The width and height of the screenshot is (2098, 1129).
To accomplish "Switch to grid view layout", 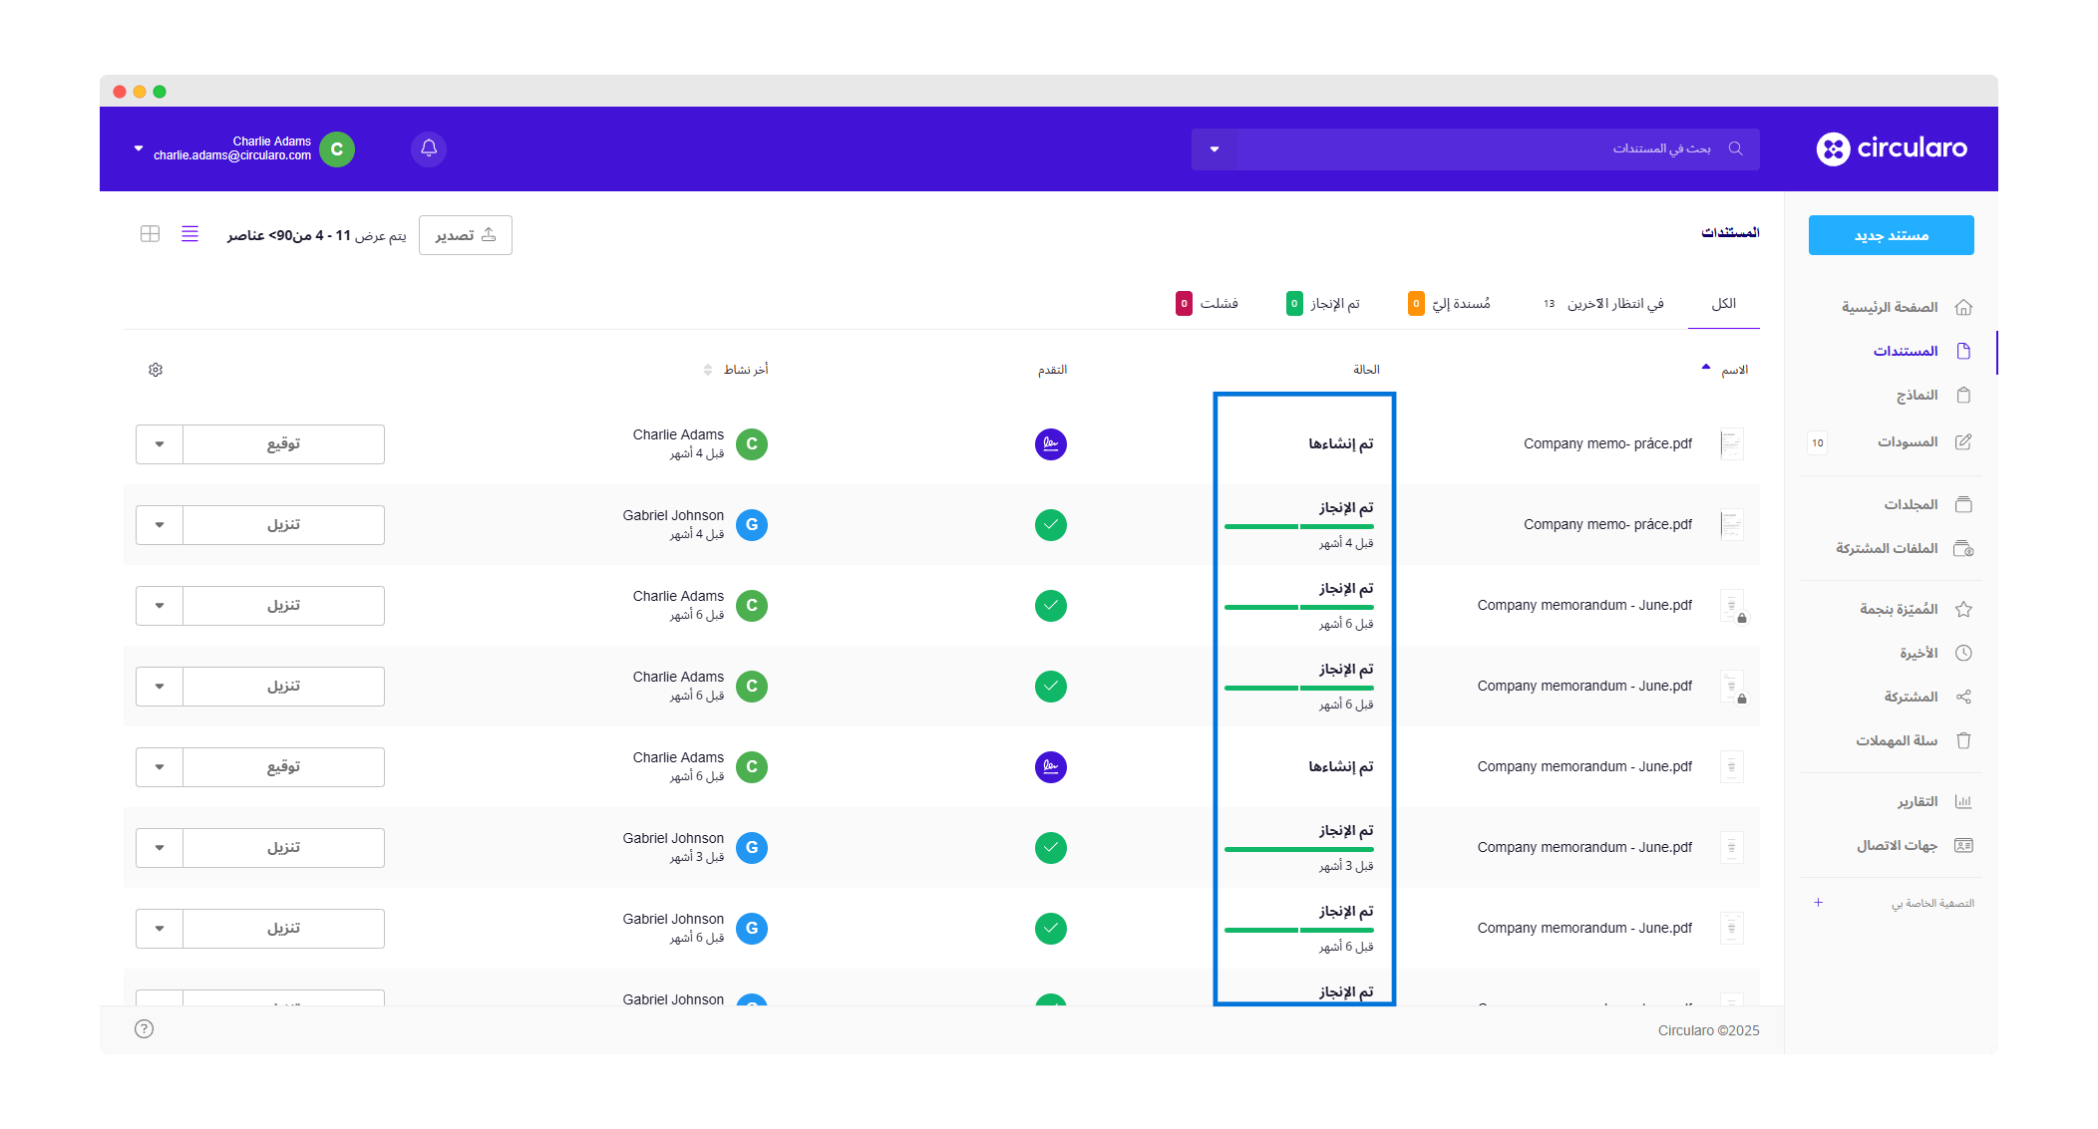I will [151, 234].
